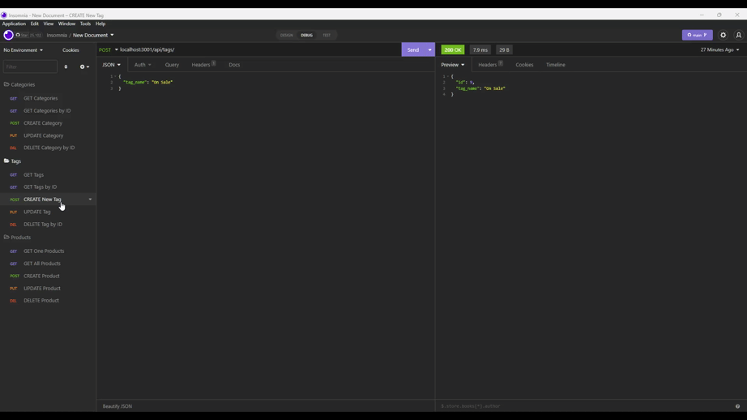The image size is (747, 420).
Task: Open the user account icon
Action: [738, 35]
